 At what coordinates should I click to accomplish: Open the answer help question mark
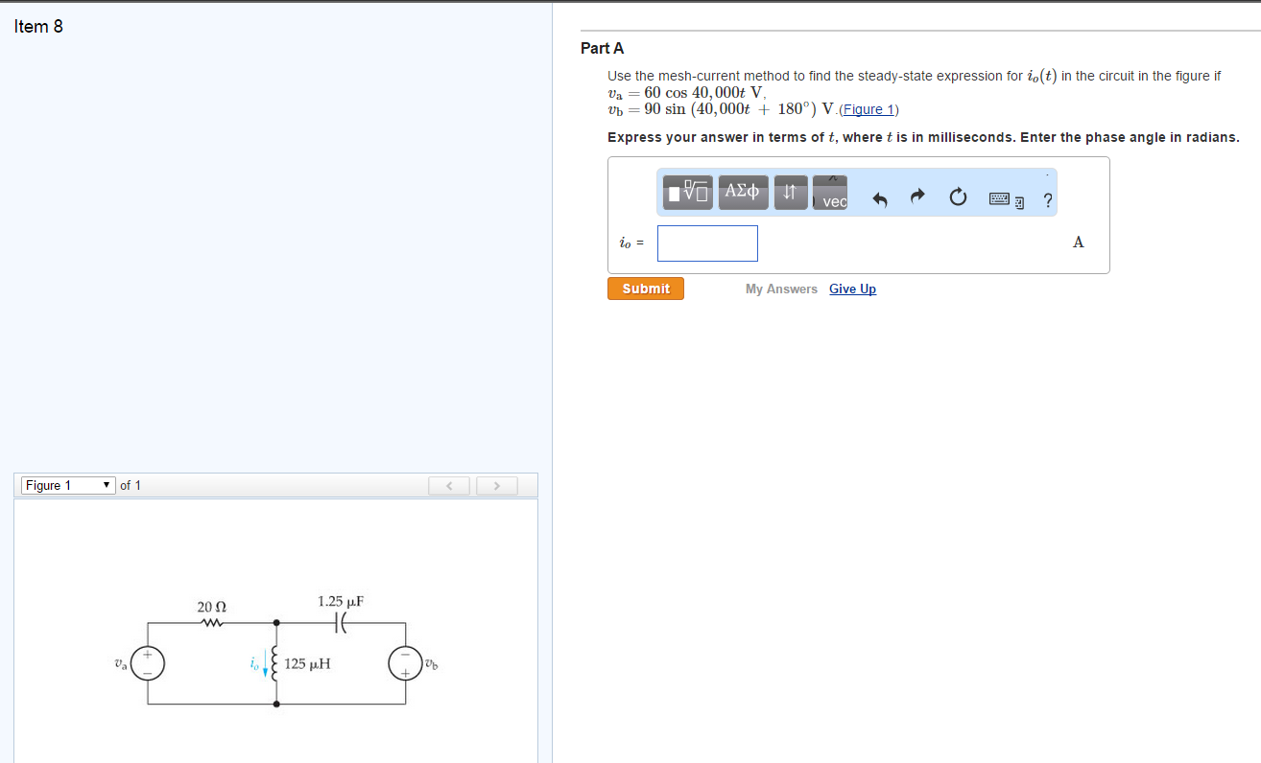(1048, 200)
